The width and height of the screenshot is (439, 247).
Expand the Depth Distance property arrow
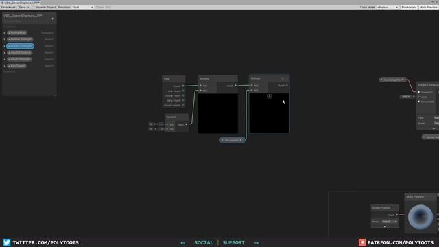(x=5, y=53)
